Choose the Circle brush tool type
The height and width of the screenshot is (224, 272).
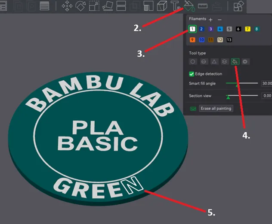[193, 61]
